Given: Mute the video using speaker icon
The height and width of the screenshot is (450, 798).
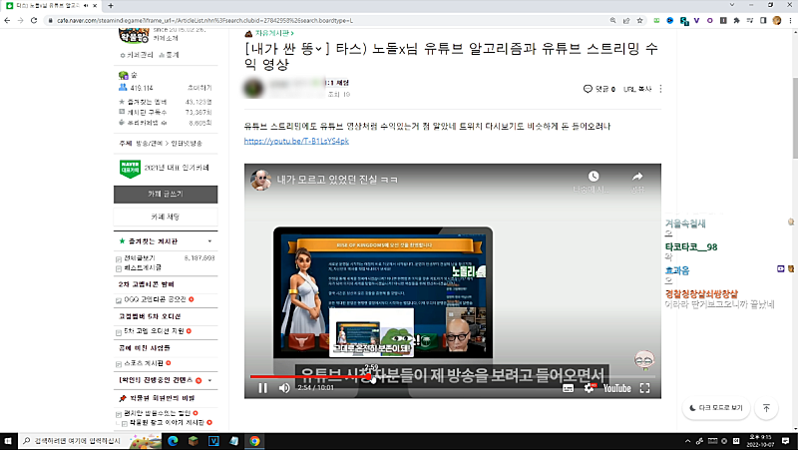Looking at the screenshot, I should tap(284, 388).
